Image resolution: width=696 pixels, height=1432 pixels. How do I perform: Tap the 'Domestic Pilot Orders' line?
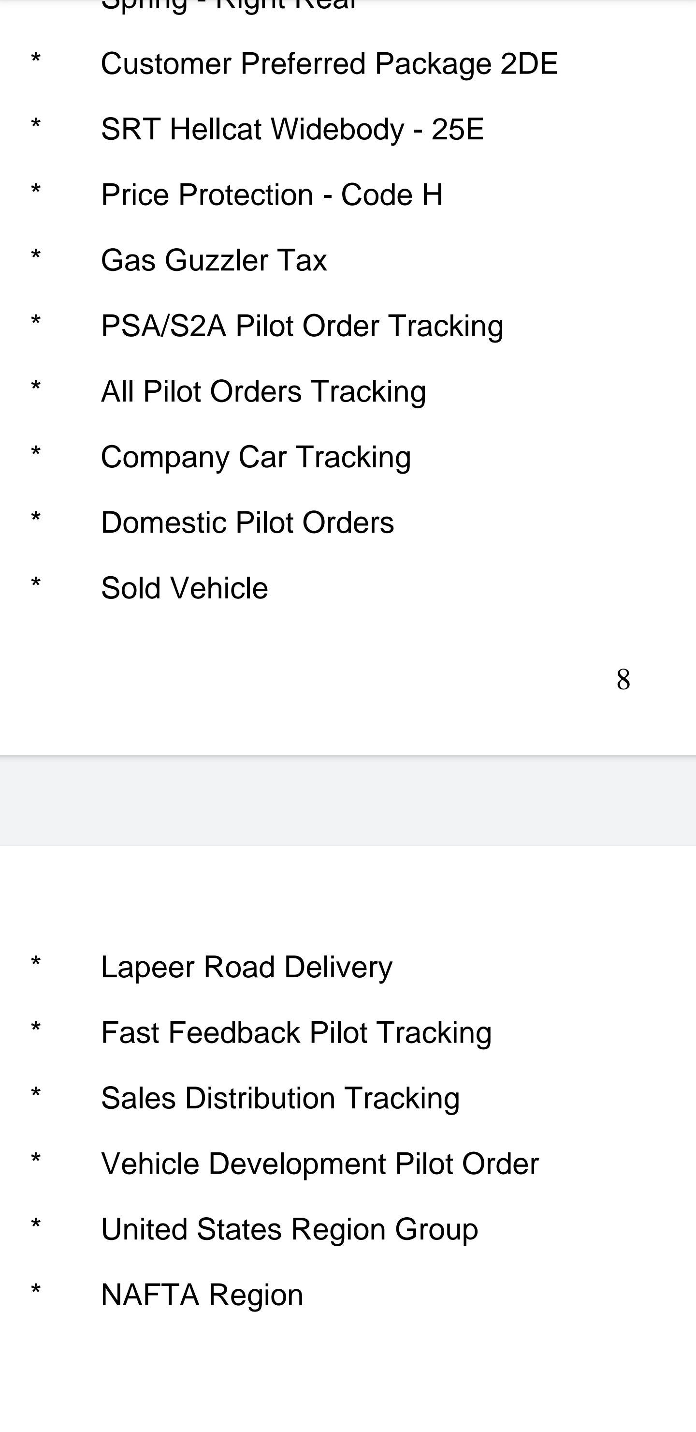pos(247,523)
